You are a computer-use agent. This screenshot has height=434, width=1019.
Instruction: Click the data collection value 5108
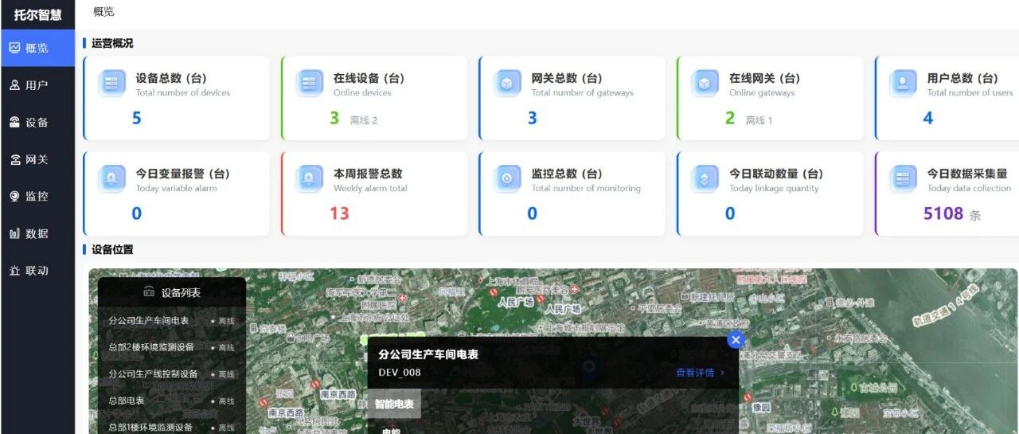click(943, 213)
